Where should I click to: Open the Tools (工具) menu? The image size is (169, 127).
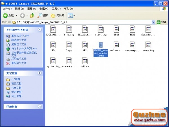coord(56,9)
